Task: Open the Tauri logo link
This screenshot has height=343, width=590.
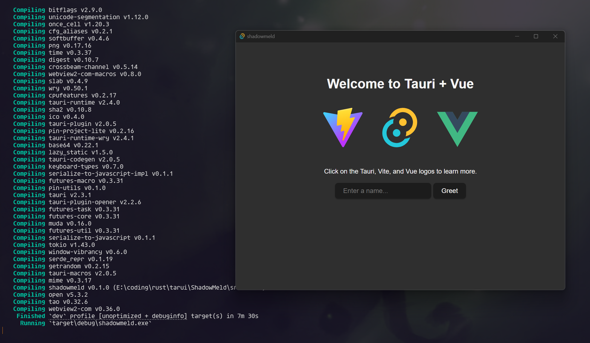Action: coord(400,128)
